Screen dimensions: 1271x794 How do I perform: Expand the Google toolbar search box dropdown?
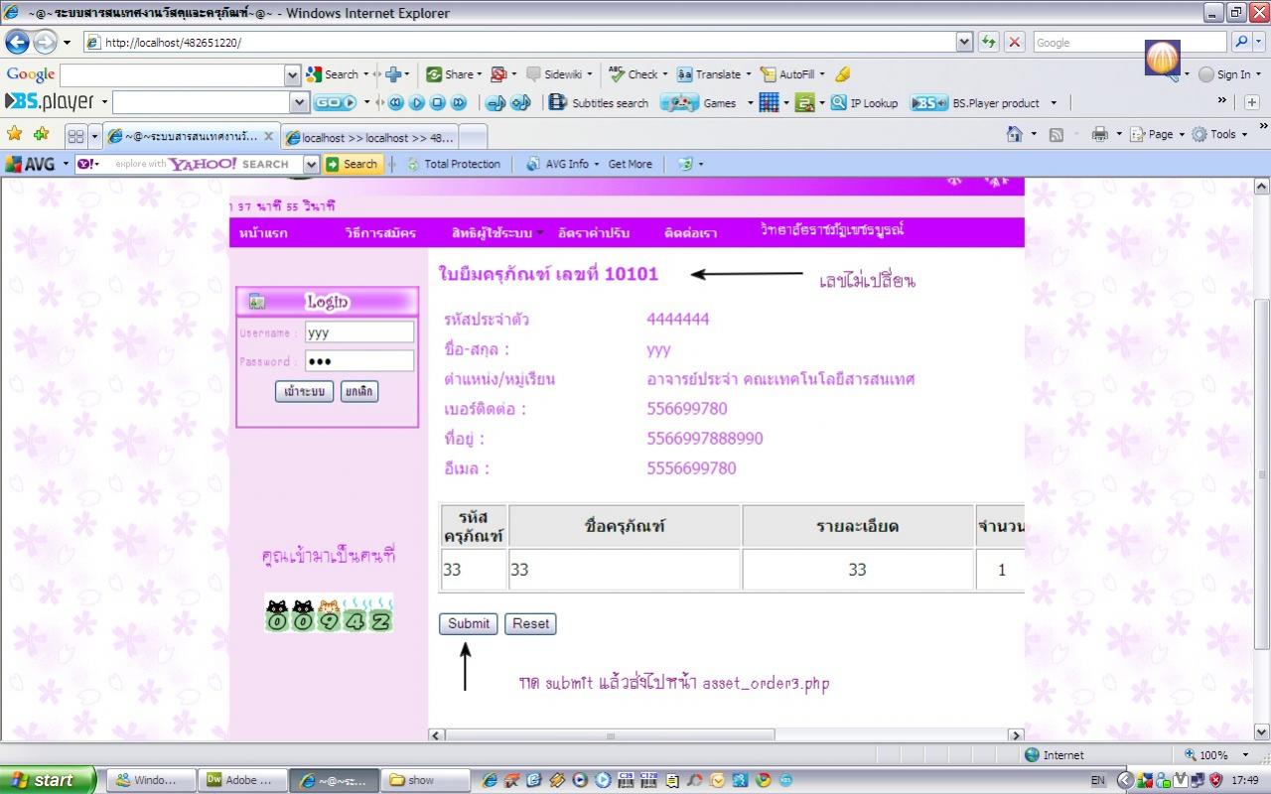tap(292, 74)
